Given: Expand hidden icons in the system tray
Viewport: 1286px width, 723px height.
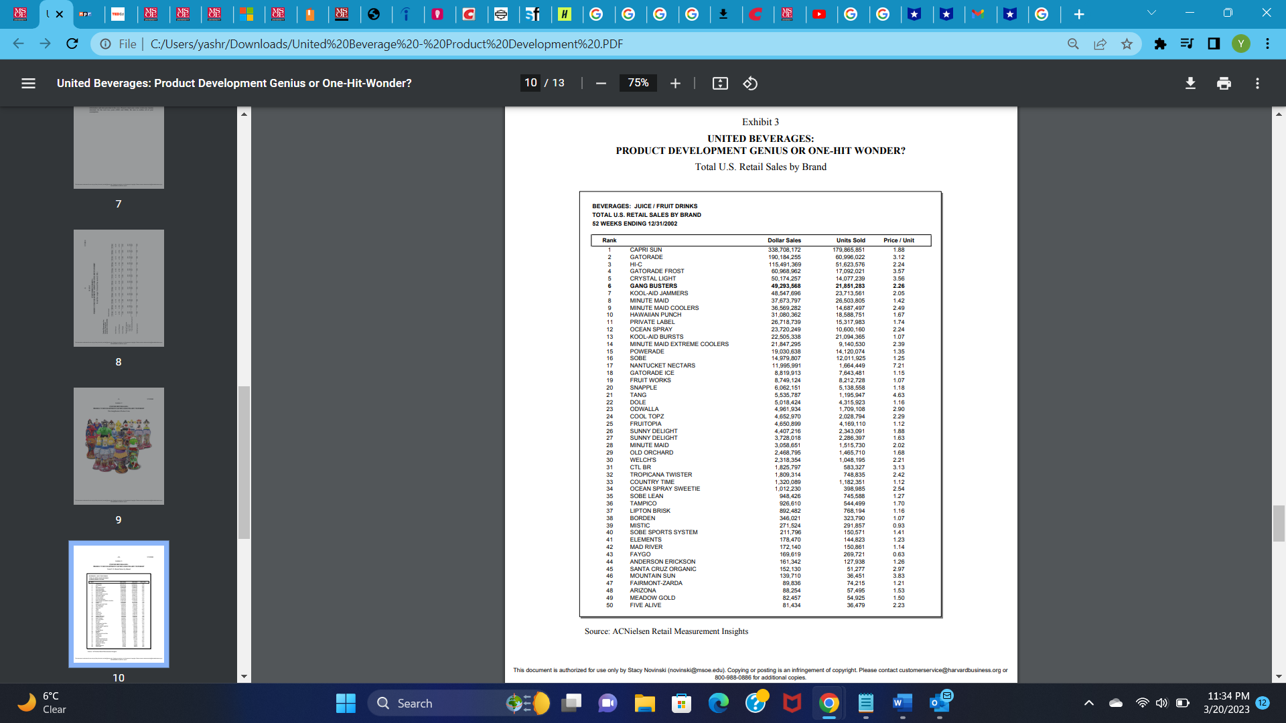Looking at the screenshot, I should 1090,704.
